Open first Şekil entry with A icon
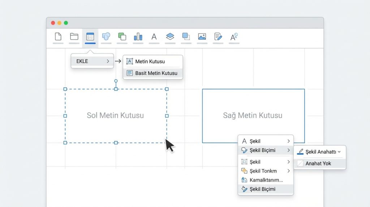370x207 pixels. pos(266,141)
